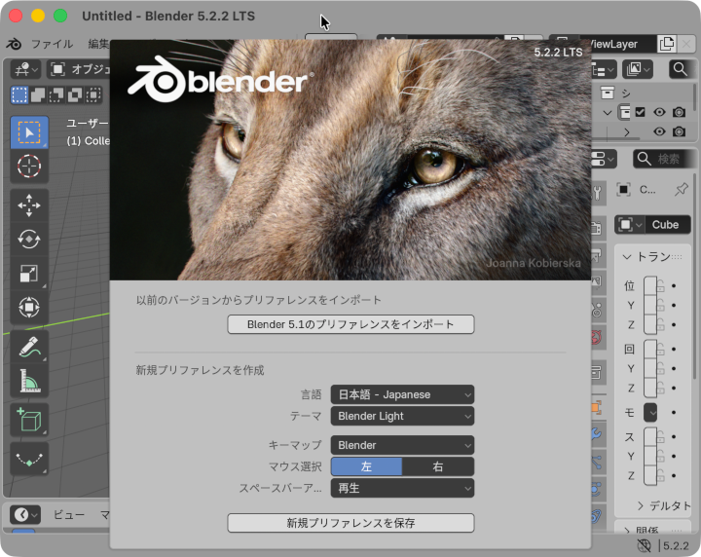Click 新規プリファレンスを保存 button

[x=350, y=523]
